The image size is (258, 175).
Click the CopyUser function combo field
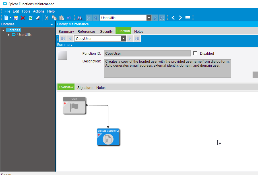[x=98, y=38]
